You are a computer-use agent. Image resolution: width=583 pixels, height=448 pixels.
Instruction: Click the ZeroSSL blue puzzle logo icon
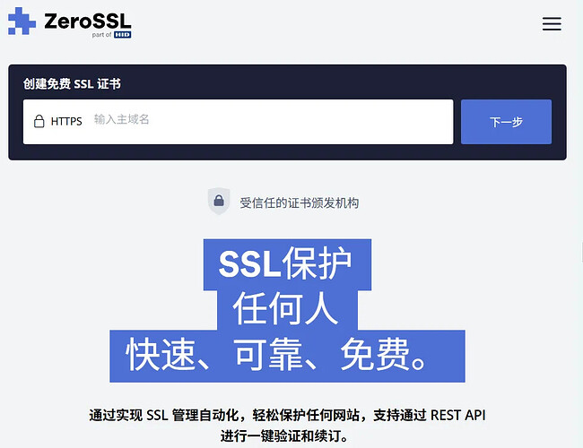[22, 22]
